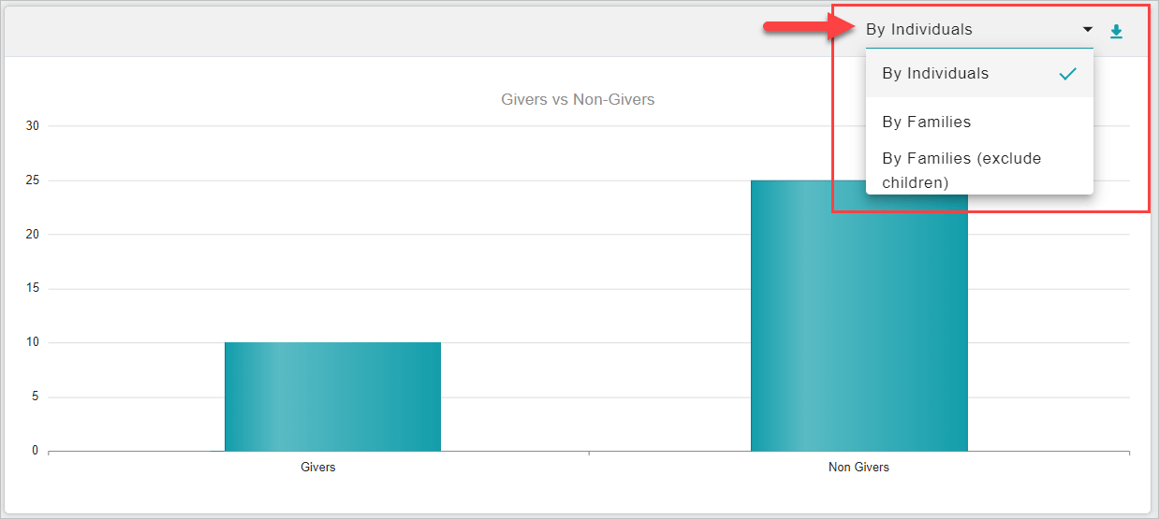The height and width of the screenshot is (519, 1159).
Task: Click the 20 y-axis value
Action: (32, 234)
